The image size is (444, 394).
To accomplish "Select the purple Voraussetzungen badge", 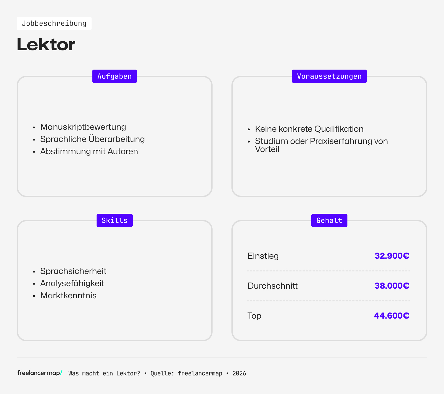I will (x=329, y=76).
